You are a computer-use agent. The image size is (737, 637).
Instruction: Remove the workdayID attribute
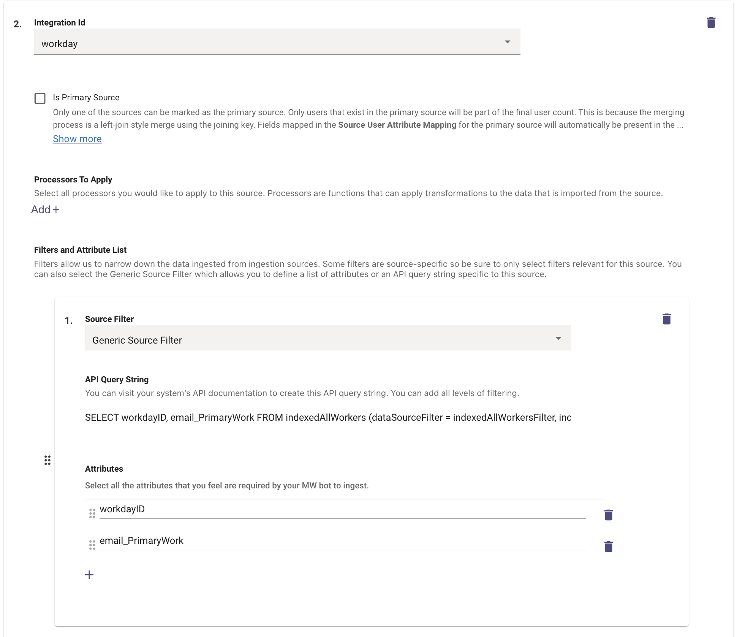click(608, 515)
